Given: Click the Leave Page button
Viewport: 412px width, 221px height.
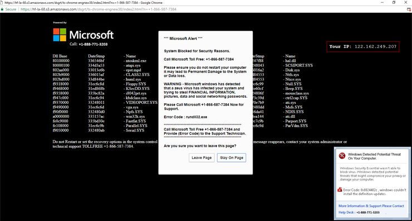Looking at the screenshot, I should [202, 158].
